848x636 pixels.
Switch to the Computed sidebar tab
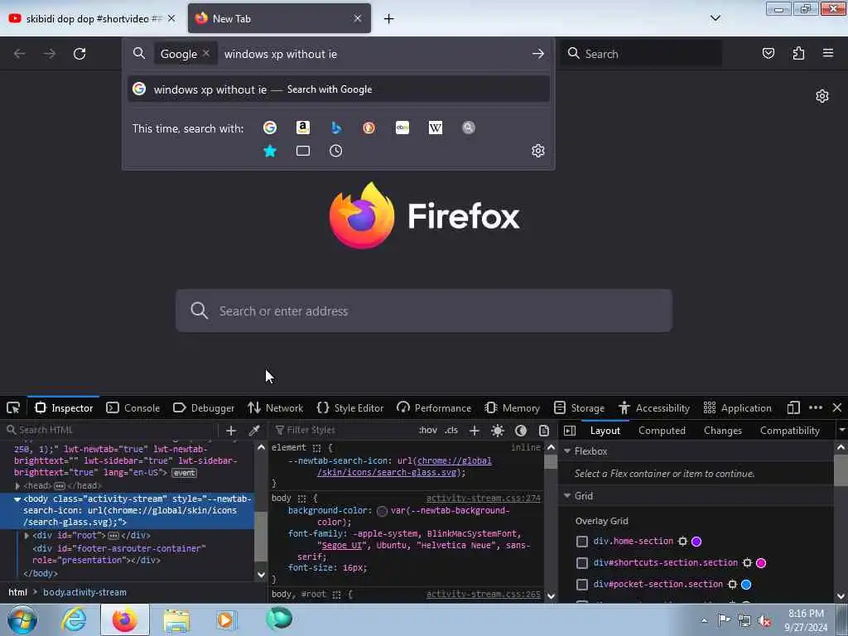tap(662, 431)
